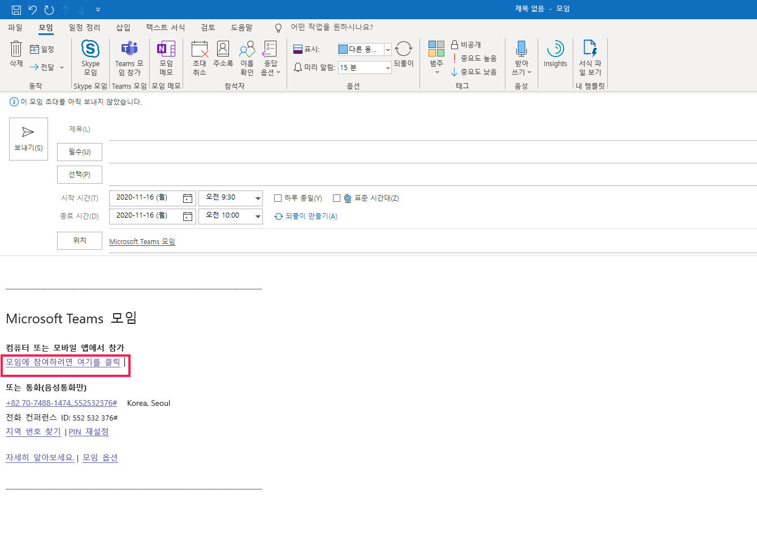This screenshot has height=559, width=757.
Task: Click the 되풀이 recurrence icon
Action: 404,54
